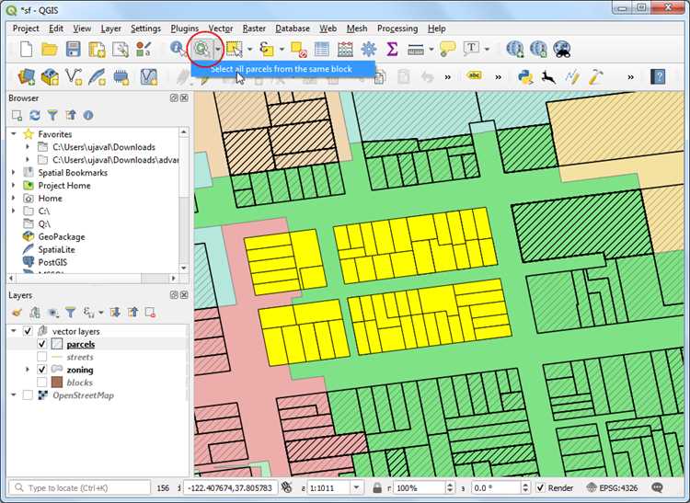Viewport: 690px width, 503px height.
Task: Open the select by expression dropdown arrow
Action: pos(282,50)
